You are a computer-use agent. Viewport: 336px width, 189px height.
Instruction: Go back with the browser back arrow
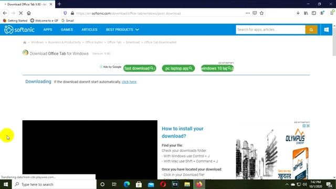coord(5,13)
